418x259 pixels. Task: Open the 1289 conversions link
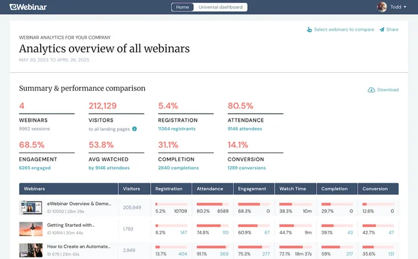point(247,168)
